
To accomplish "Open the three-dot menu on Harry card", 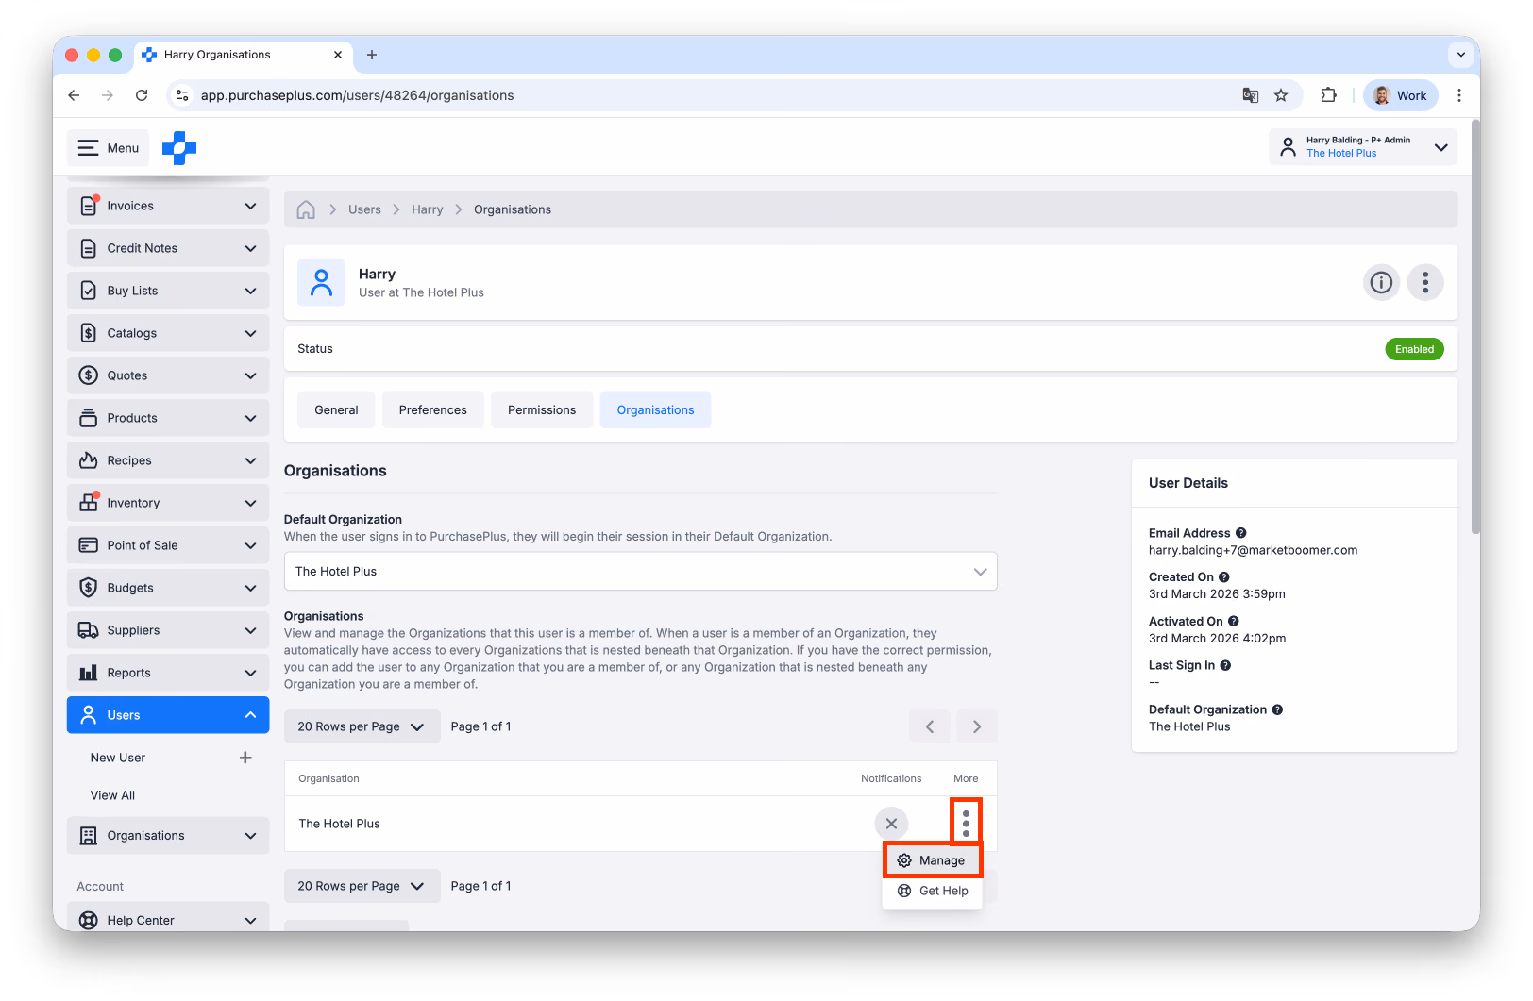I will click(x=1425, y=282).
